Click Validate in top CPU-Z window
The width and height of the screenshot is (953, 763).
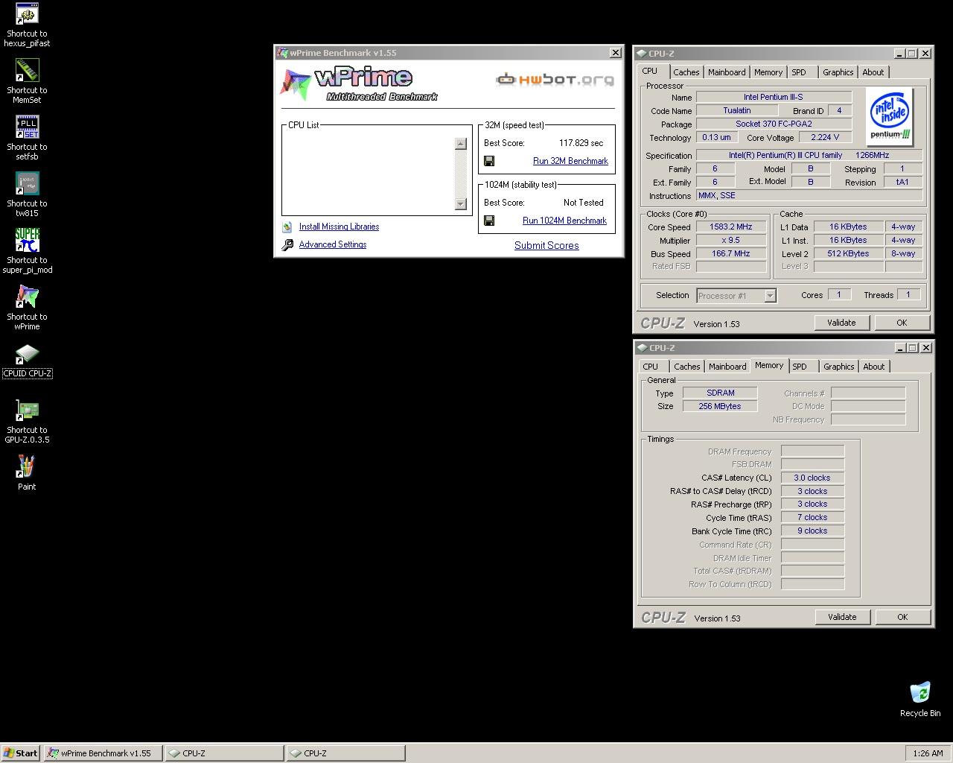pos(841,323)
